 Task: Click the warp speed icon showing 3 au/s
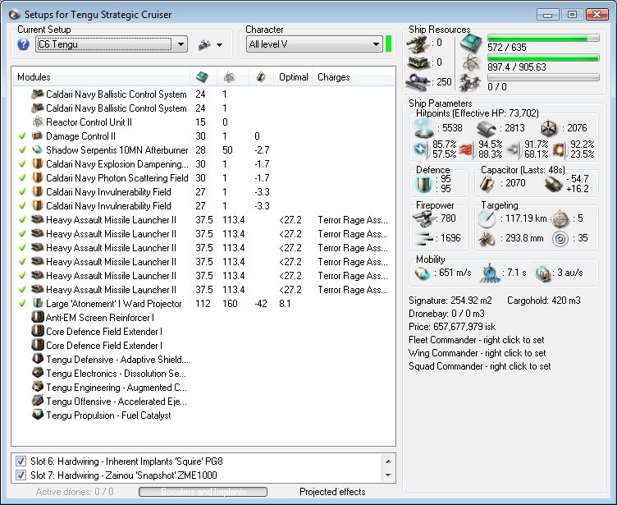(544, 273)
